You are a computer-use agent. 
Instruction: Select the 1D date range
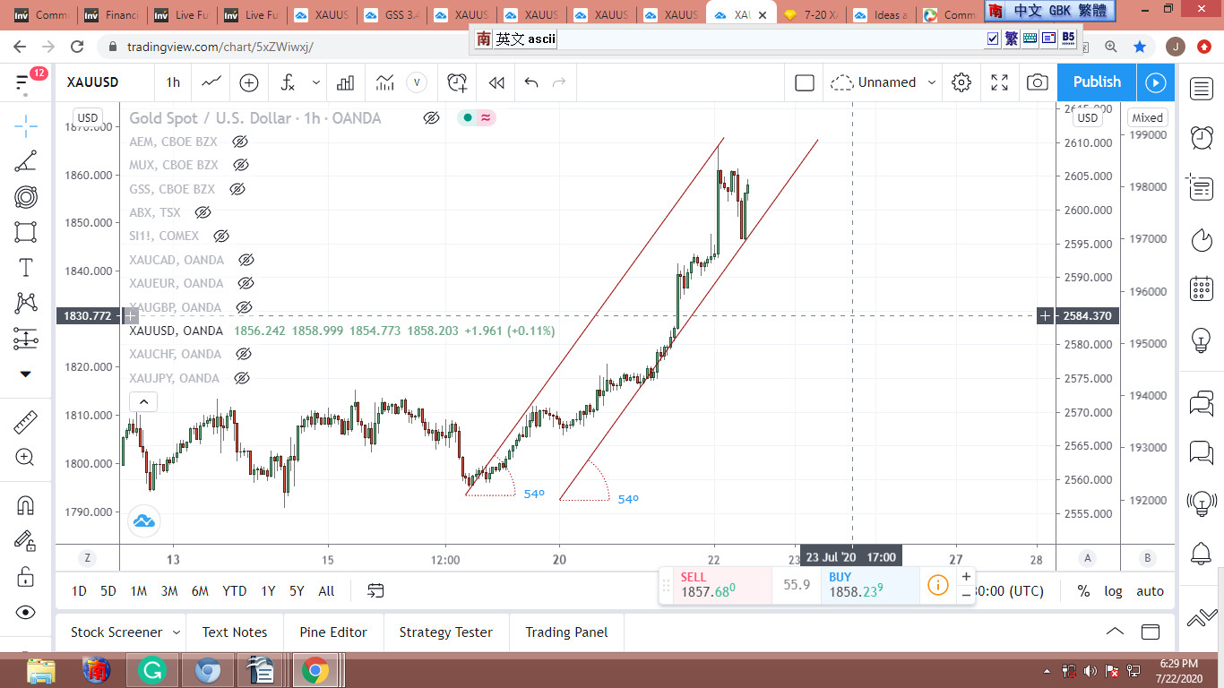(x=79, y=591)
